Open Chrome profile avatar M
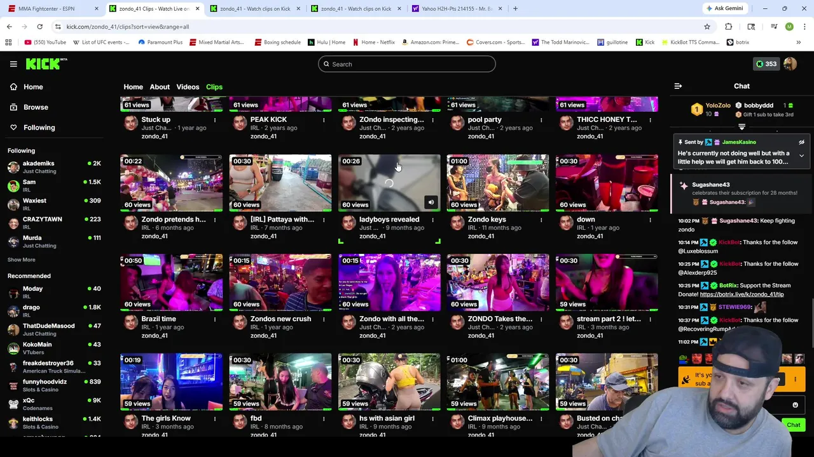The height and width of the screenshot is (457, 814). (789, 27)
